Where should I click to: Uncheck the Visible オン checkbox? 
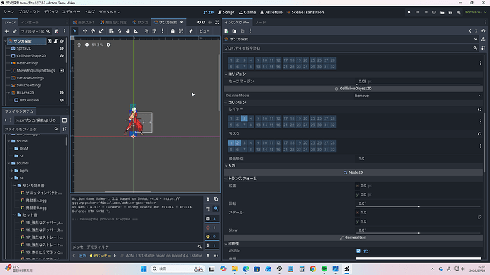coord(359,251)
